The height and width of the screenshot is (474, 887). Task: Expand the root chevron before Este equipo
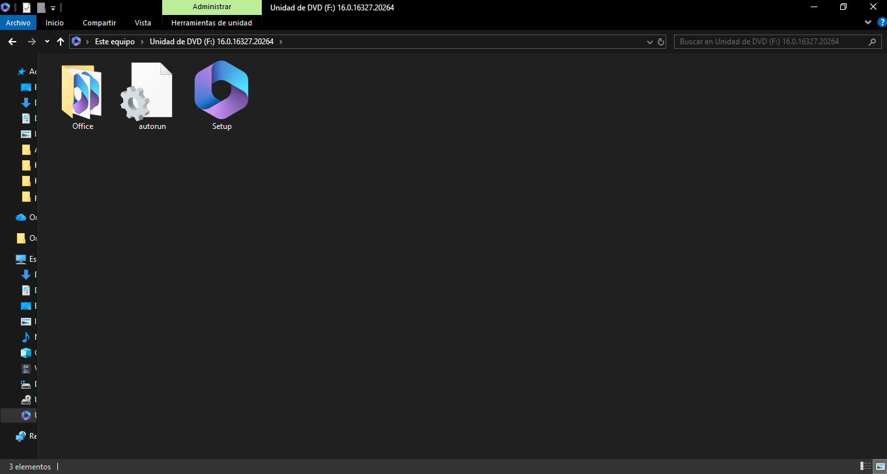(87, 42)
